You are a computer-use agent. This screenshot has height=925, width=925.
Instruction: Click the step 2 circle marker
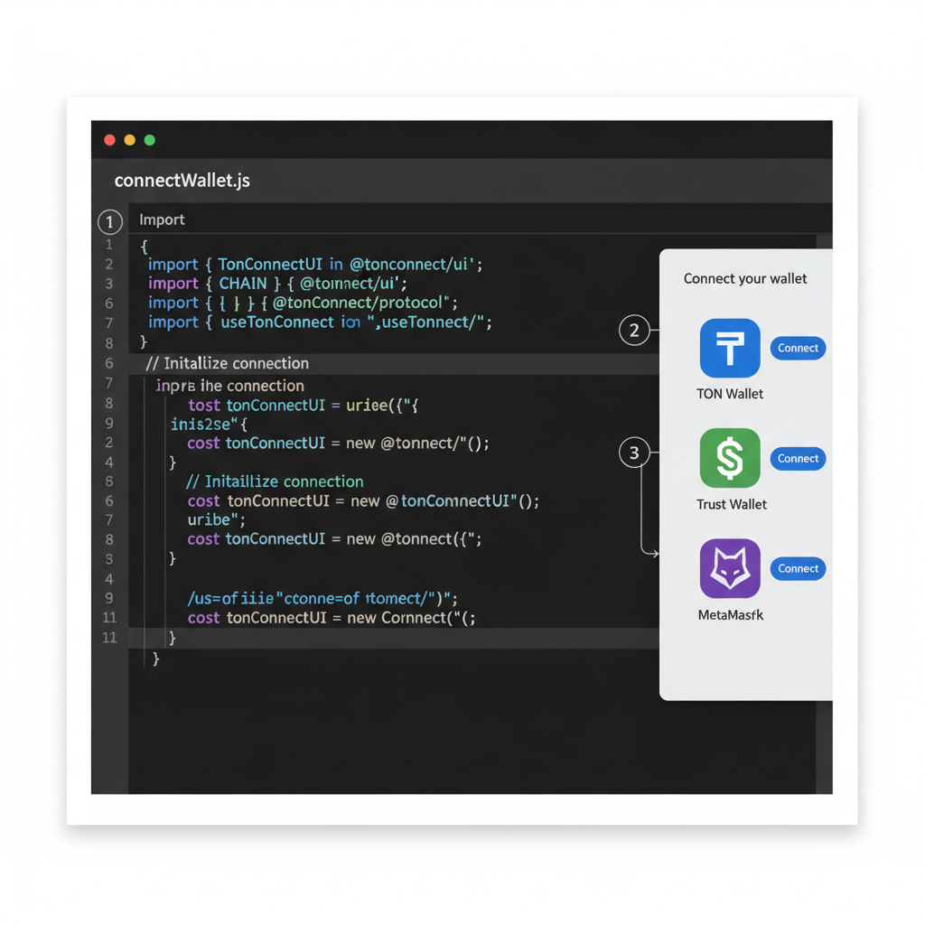635,331
